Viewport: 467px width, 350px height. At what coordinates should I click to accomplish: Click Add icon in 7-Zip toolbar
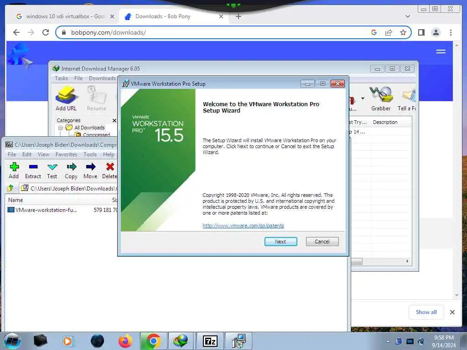14,170
